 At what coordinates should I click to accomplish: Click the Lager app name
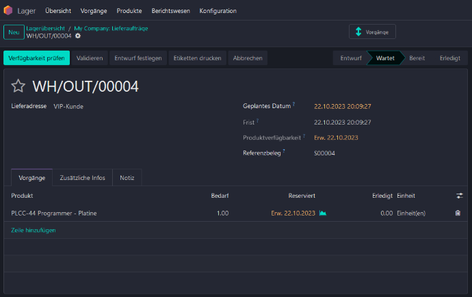pos(27,11)
